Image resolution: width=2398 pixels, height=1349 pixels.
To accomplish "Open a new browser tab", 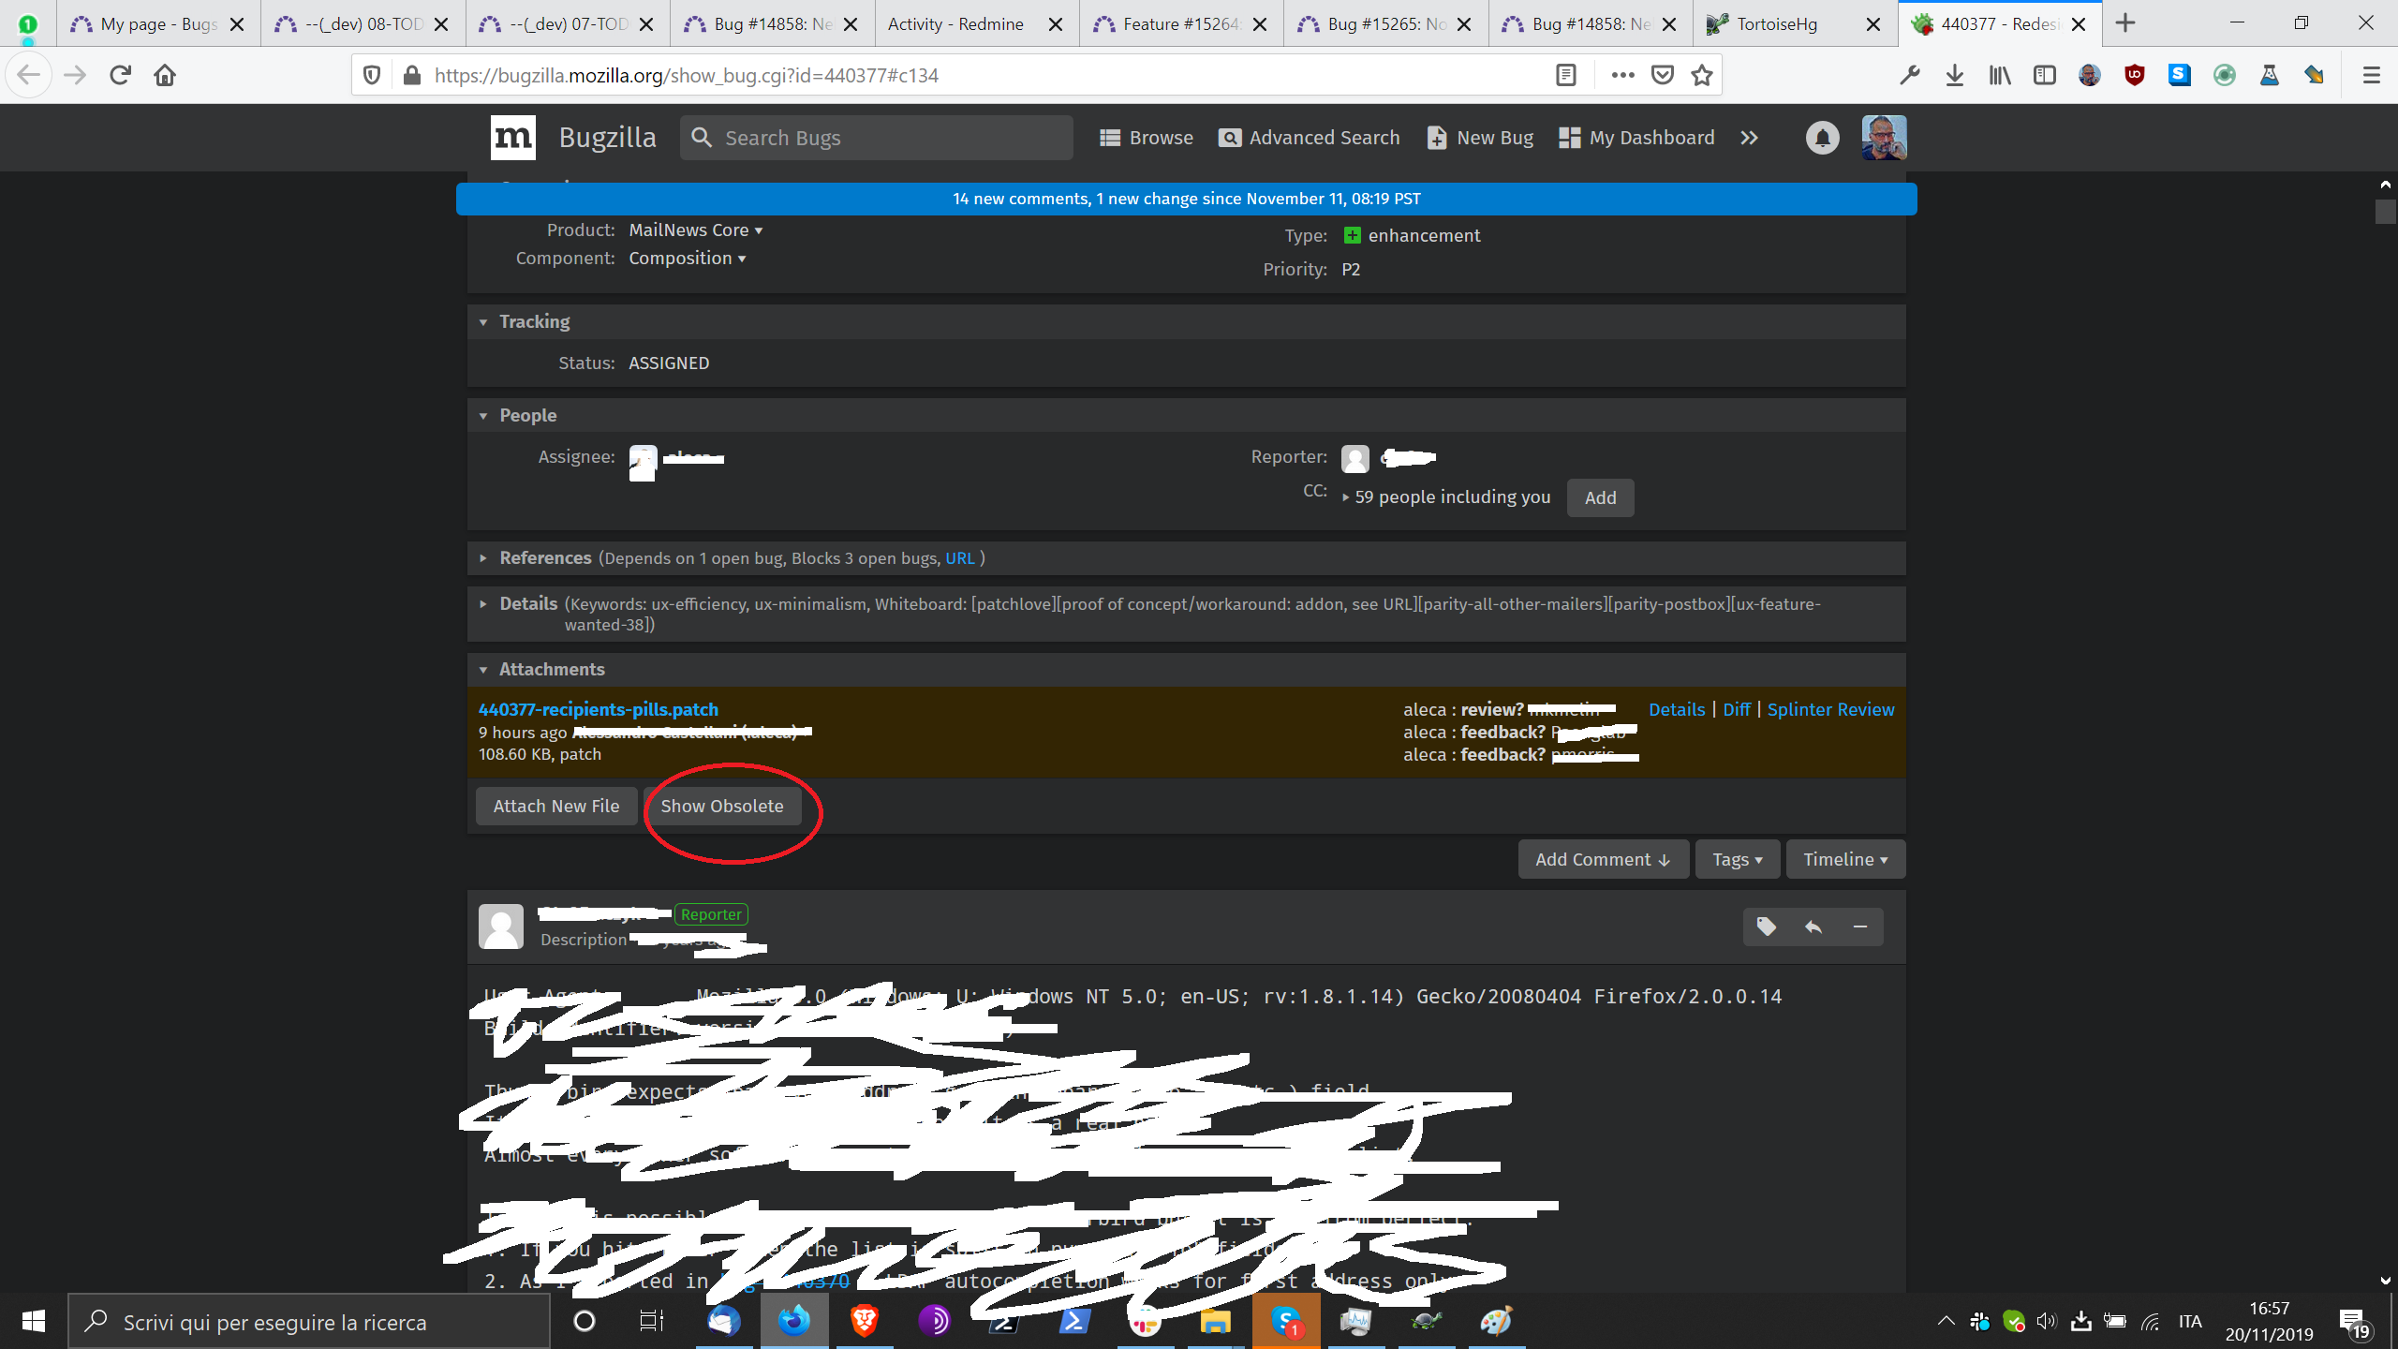I will (x=2125, y=24).
